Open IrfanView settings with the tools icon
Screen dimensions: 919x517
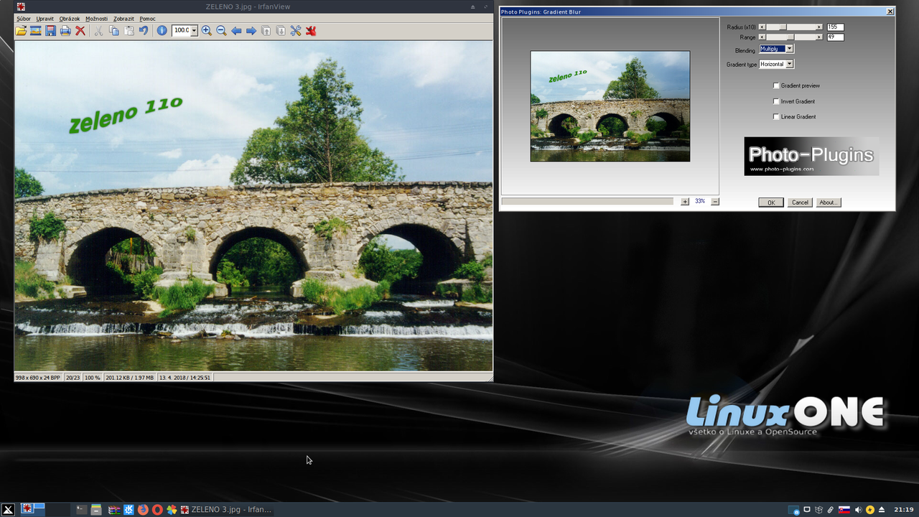click(x=296, y=31)
